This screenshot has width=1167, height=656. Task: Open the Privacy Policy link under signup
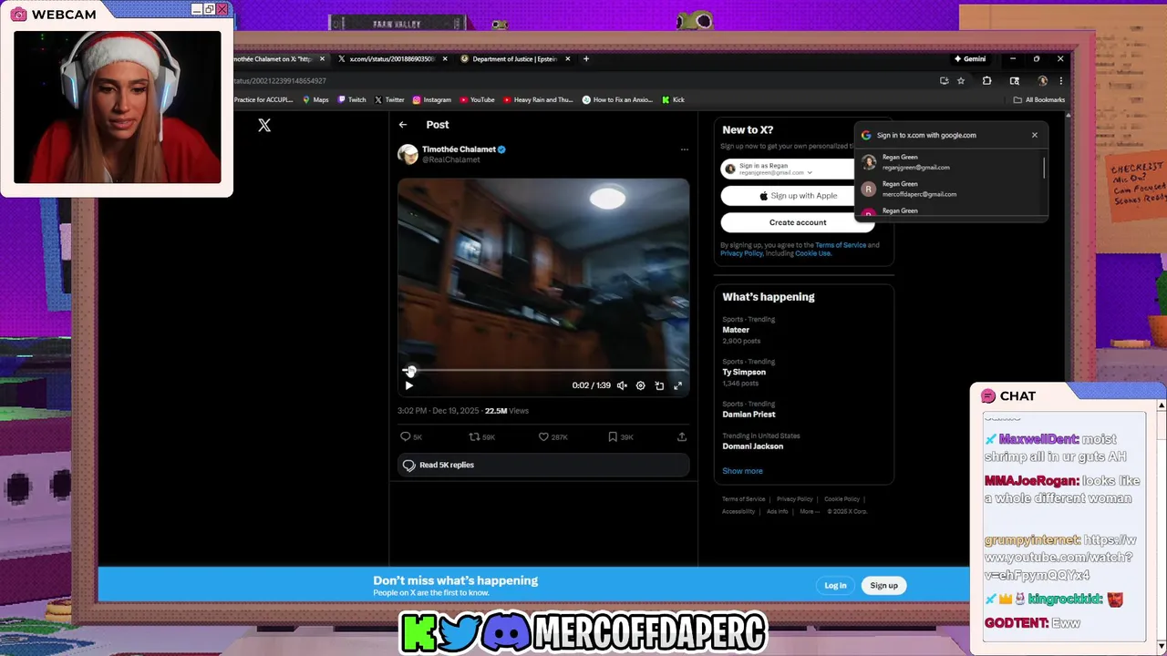point(741,253)
